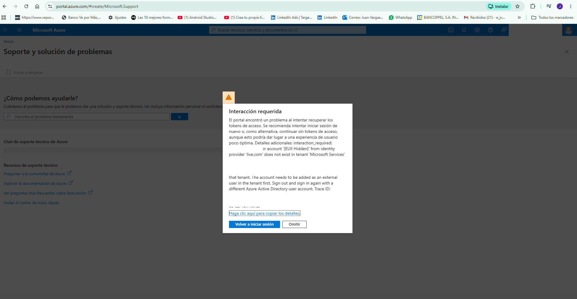Open Explorar la documentación de Azure link
This screenshot has width=577, height=299.
[38, 183]
